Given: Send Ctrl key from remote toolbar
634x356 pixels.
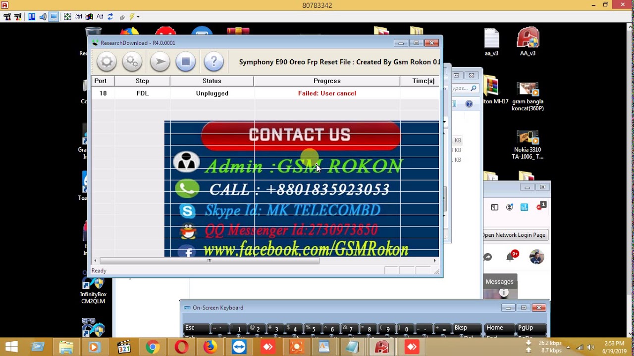Looking at the screenshot, I should click(78, 17).
